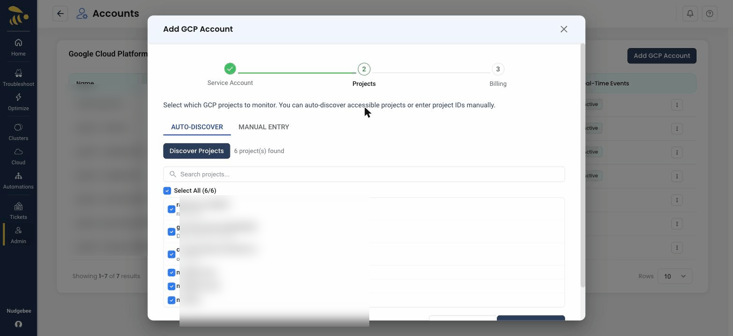Open the help question-mark icon
This screenshot has height=336, width=733.
(710, 14)
